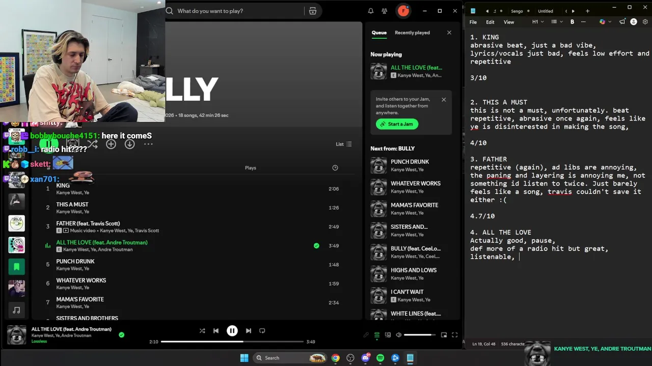Open the Notepad settings gear
The image size is (652, 366).
(645, 22)
